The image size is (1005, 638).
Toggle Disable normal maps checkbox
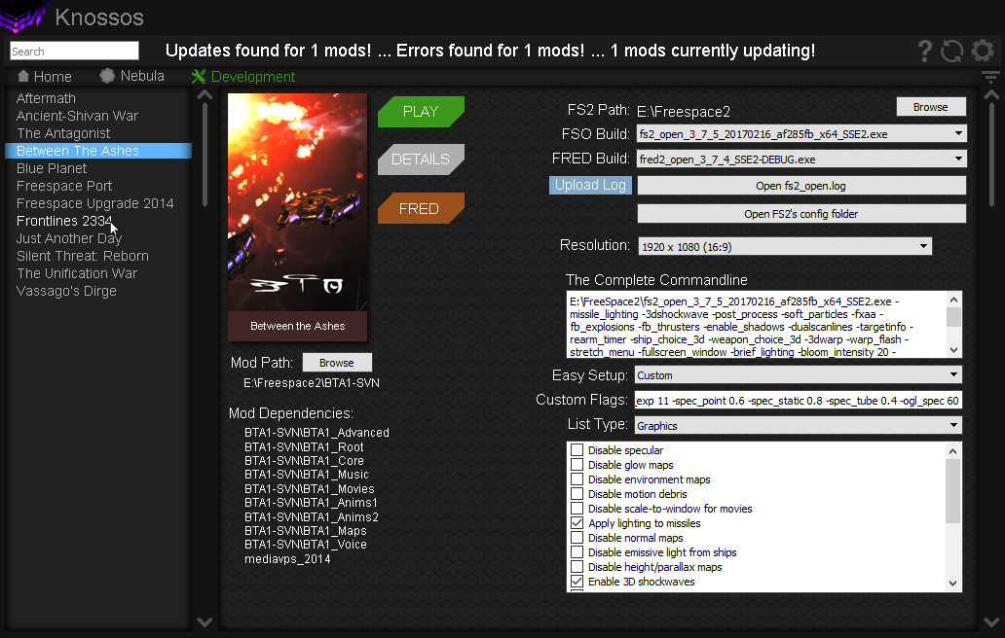[577, 538]
